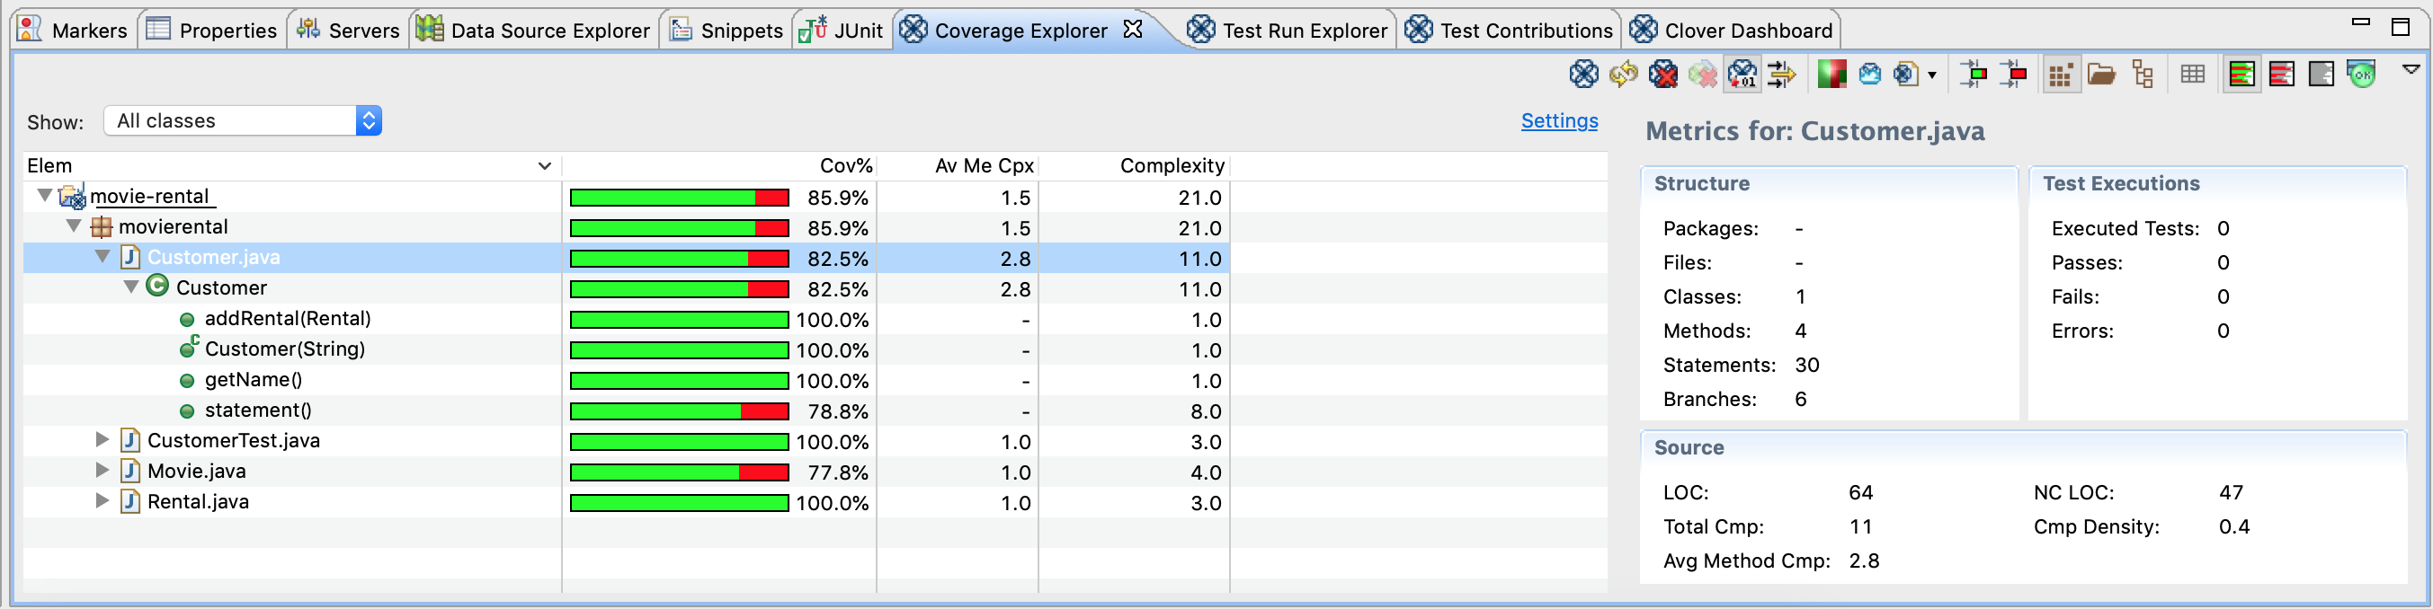Minimize the view panel
This screenshot has width=2433, height=609.
coord(2361,22)
